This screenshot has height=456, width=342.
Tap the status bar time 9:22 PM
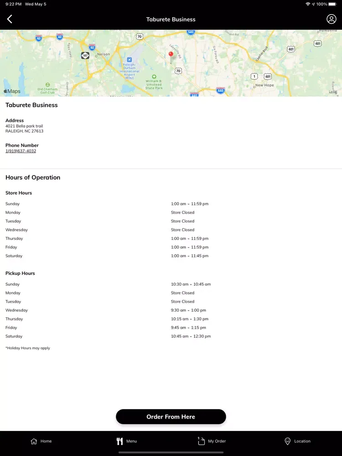[13, 4]
